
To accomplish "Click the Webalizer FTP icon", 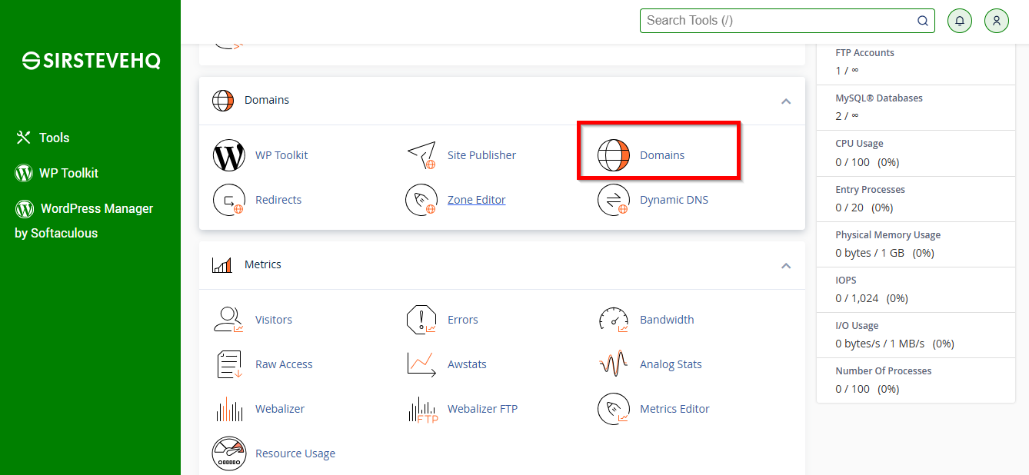I will [x=422, y=410].
